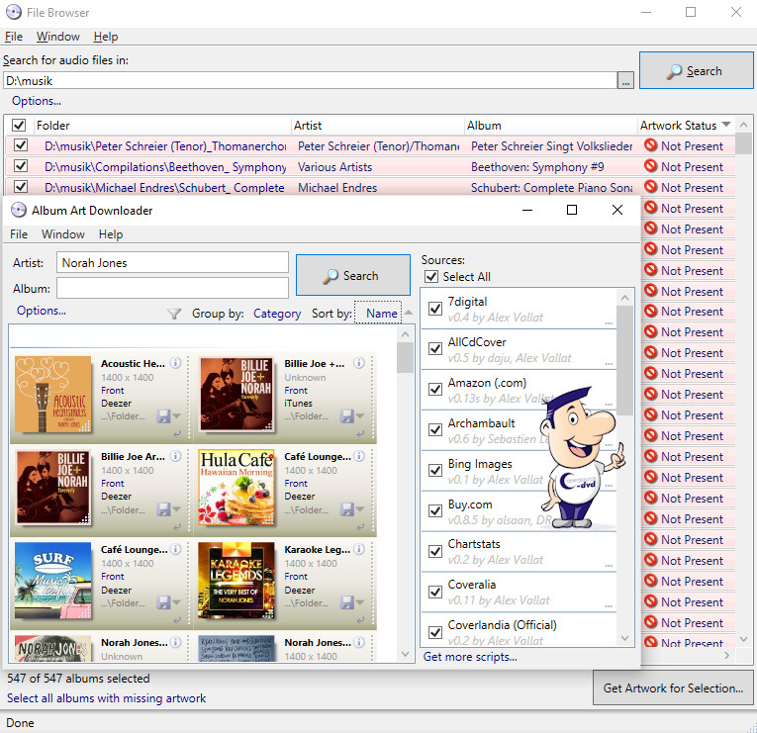Screen dimensions: 757x733
Task: Toggle the Select All sources checkbox
Action: click(431, 277)
